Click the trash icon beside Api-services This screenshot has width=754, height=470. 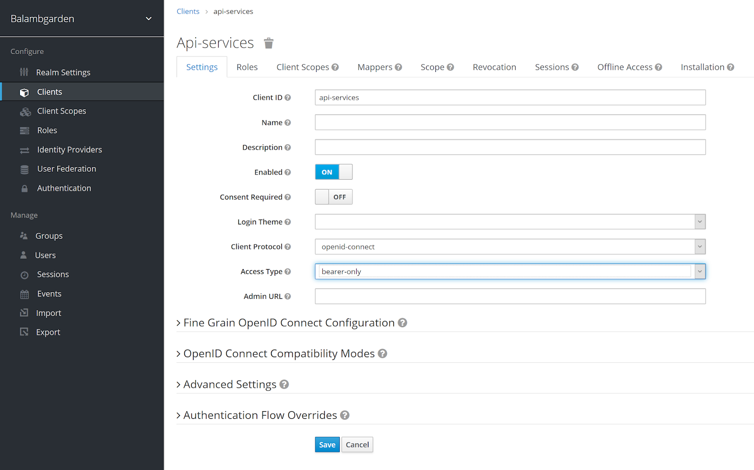click(x=269, y=43)
